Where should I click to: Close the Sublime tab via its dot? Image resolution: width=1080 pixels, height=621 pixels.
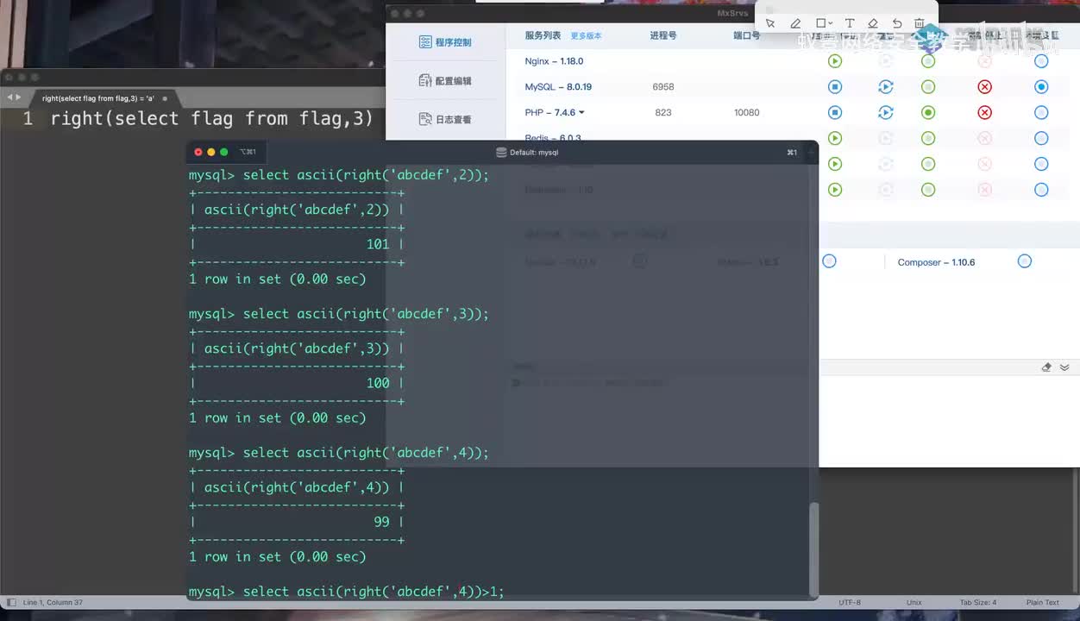[165, 98]
